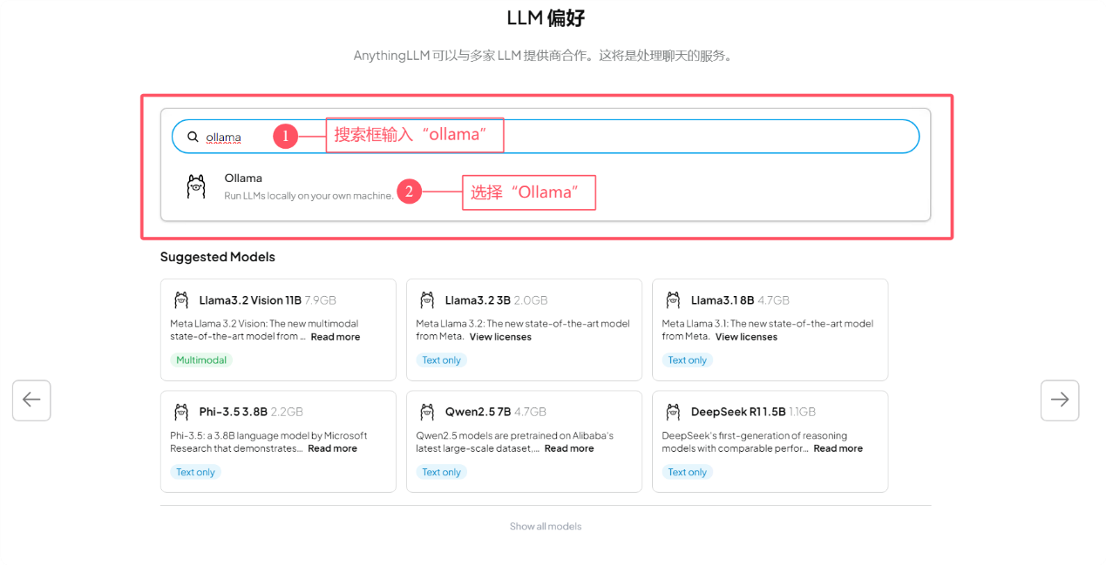Image resolution: width=1106 pixels, height=565 pixels.
Task: Select the Llama3.2 3B model title
Action: pyautogui.click(x=478, y=300)
